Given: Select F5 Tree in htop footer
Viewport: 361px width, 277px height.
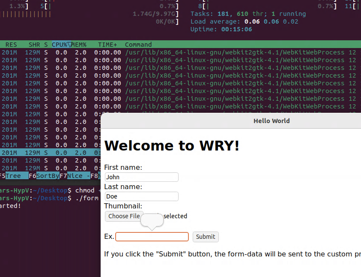Looking at the screenshot, I should [x=13, y=176].
